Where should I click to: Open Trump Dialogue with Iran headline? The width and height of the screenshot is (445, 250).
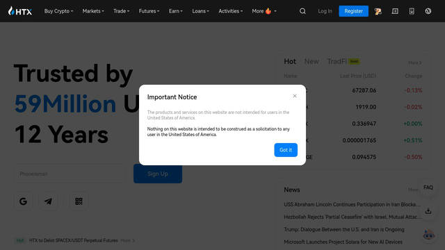[344, 229]
